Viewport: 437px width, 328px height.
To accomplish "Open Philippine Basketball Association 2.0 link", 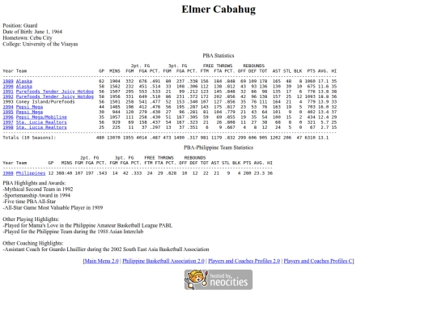I will click(163, 261).
